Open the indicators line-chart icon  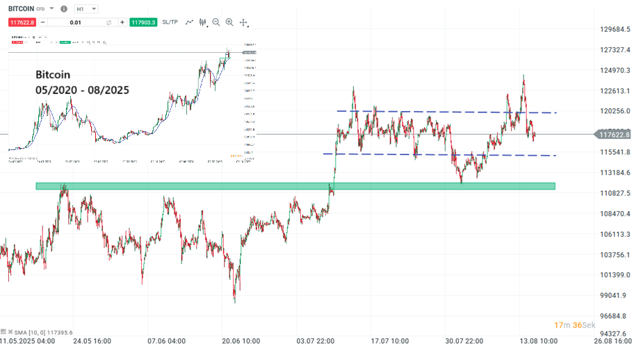(189, 22)
